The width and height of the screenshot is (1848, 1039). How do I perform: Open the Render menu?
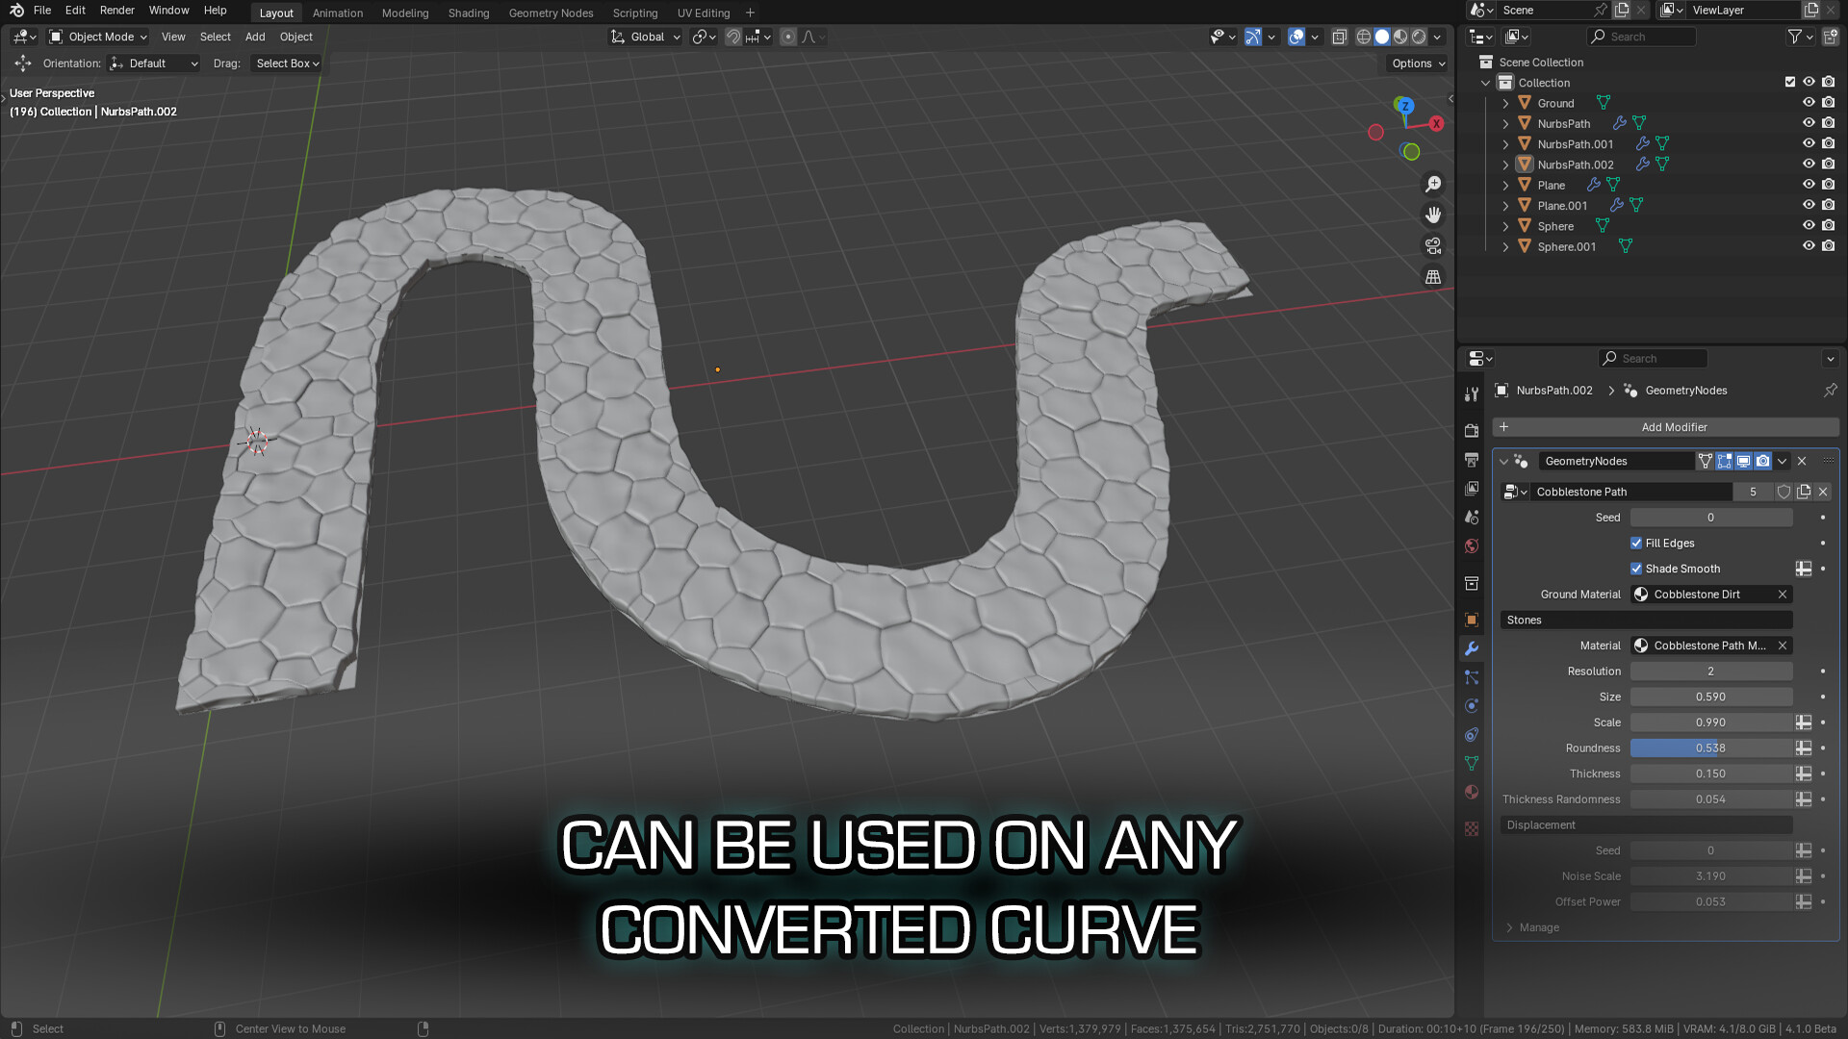coord(116,10)
